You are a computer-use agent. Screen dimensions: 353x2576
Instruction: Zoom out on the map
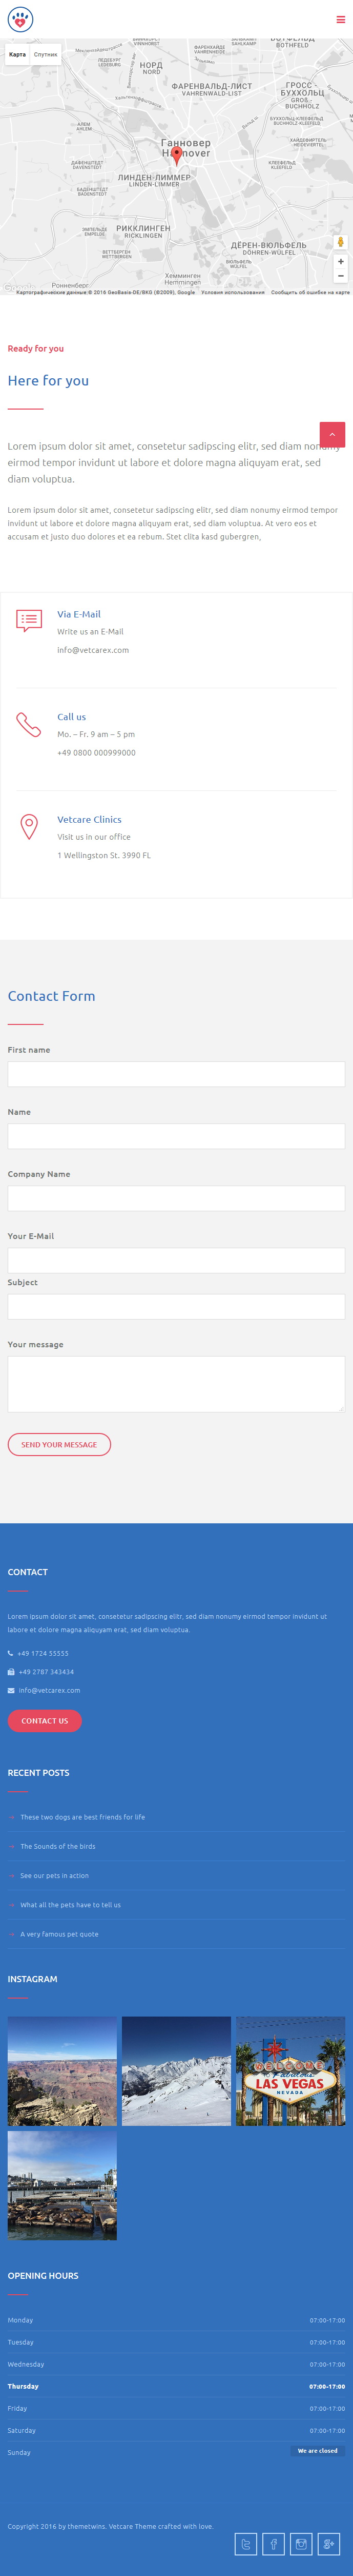340,276
